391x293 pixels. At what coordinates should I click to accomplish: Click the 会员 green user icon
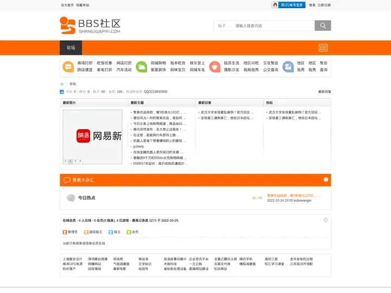pos(129,232)
